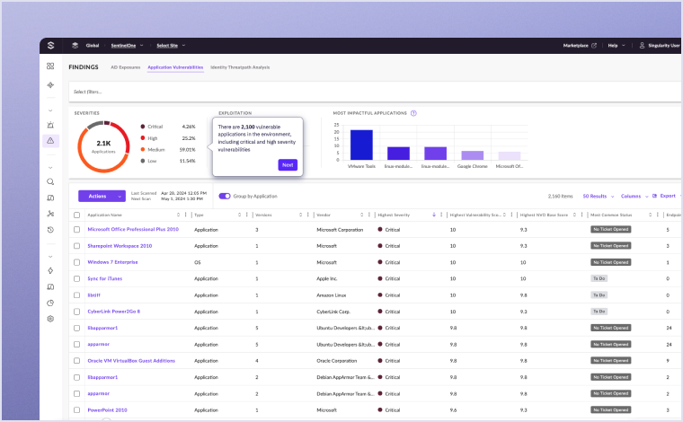Click the help icon beside Most Impactful Applications

[413, 113]
